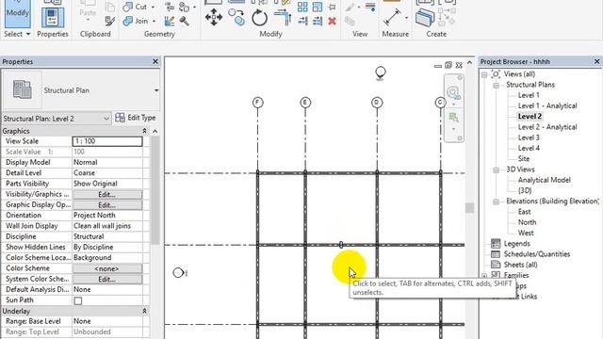Open Level 3 structural plan

529,137
